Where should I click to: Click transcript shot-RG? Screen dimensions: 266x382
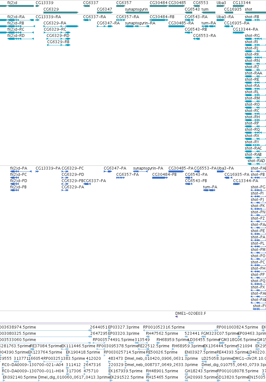(x=252, y=36)
